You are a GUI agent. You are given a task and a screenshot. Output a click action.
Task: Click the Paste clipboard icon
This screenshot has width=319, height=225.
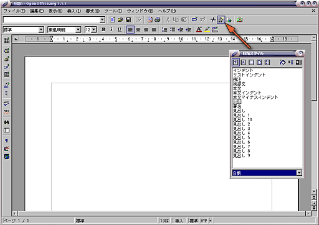[x=184, y=20]
